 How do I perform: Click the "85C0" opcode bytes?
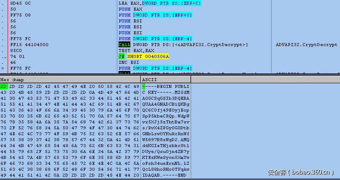point(16,50)
